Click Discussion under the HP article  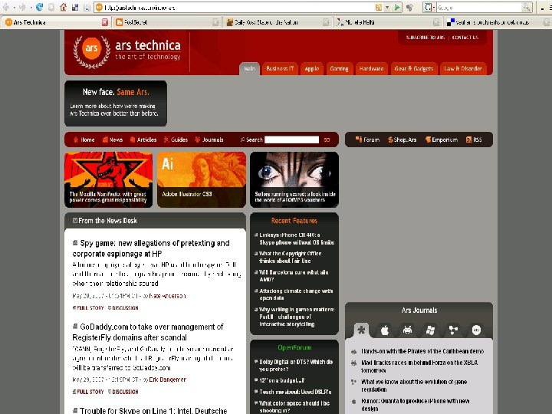[123, 308]
